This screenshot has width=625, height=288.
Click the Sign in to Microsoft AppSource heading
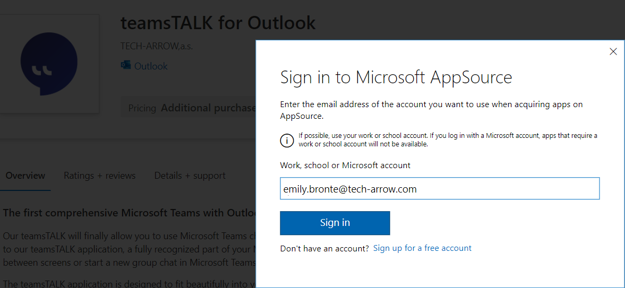click(x=396, y=77)
